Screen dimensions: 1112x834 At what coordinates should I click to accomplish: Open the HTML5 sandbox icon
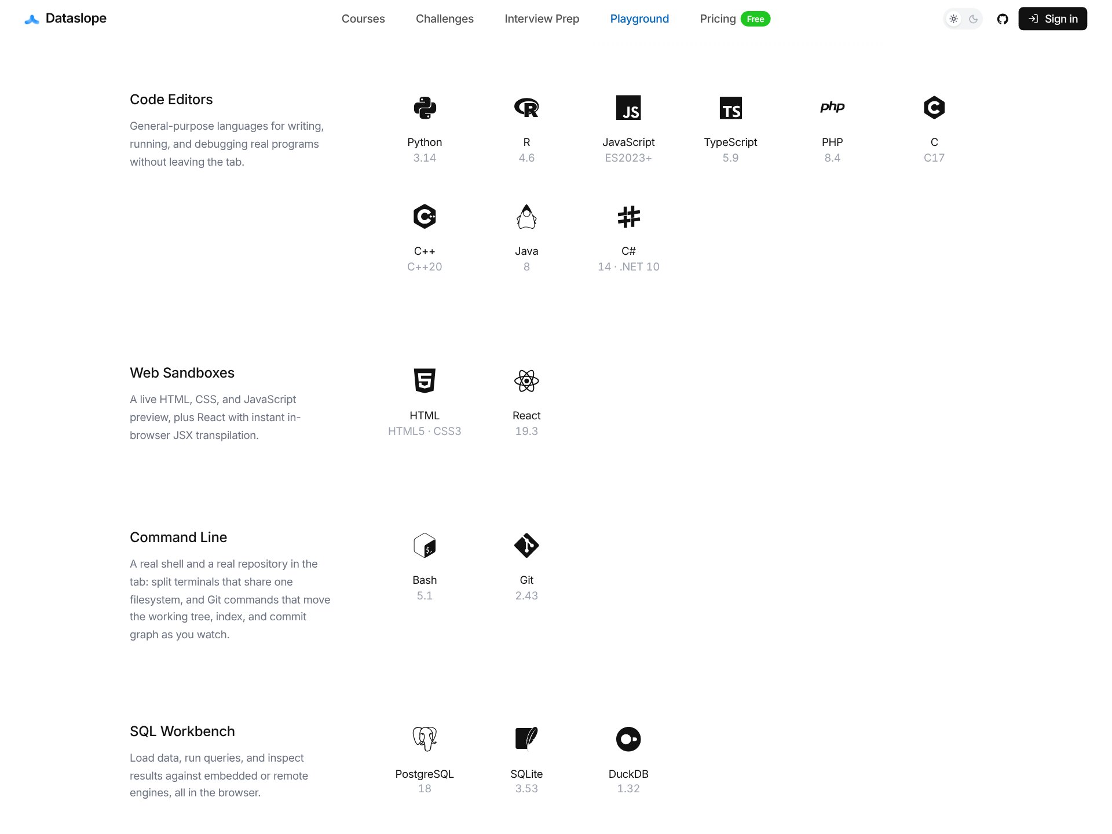coord(425,381)
